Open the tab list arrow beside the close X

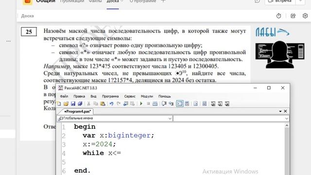(x=280, y=111)
